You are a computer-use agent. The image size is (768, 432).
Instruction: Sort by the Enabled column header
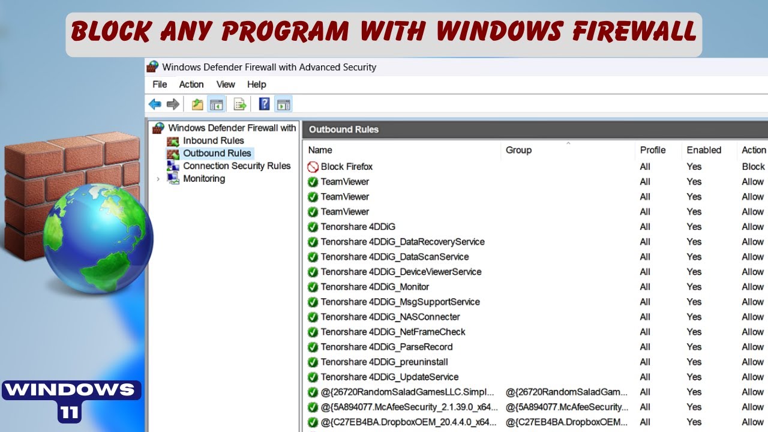tap(709, 150)
